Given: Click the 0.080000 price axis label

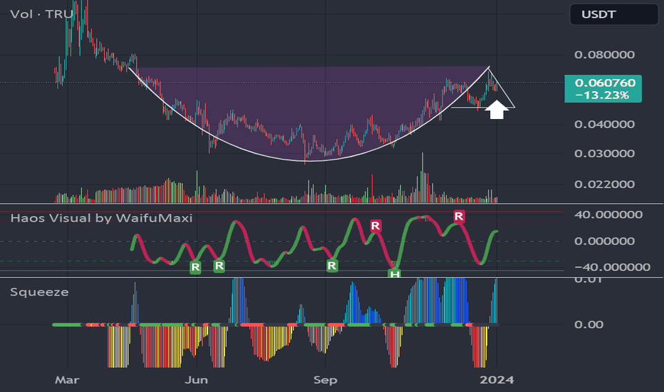Looking at the screenshot, I should (604, 55).
